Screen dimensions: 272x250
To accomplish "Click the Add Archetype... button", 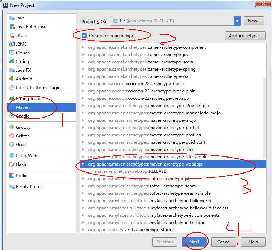I will click(245, 36).
